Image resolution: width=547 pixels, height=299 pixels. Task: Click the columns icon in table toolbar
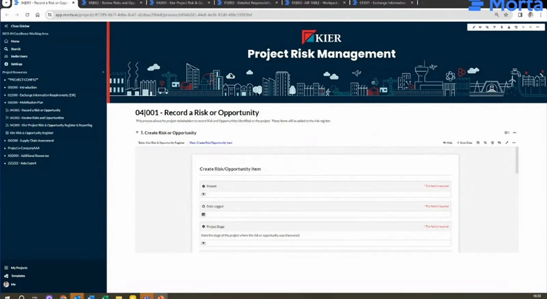[x=478, y=143]
